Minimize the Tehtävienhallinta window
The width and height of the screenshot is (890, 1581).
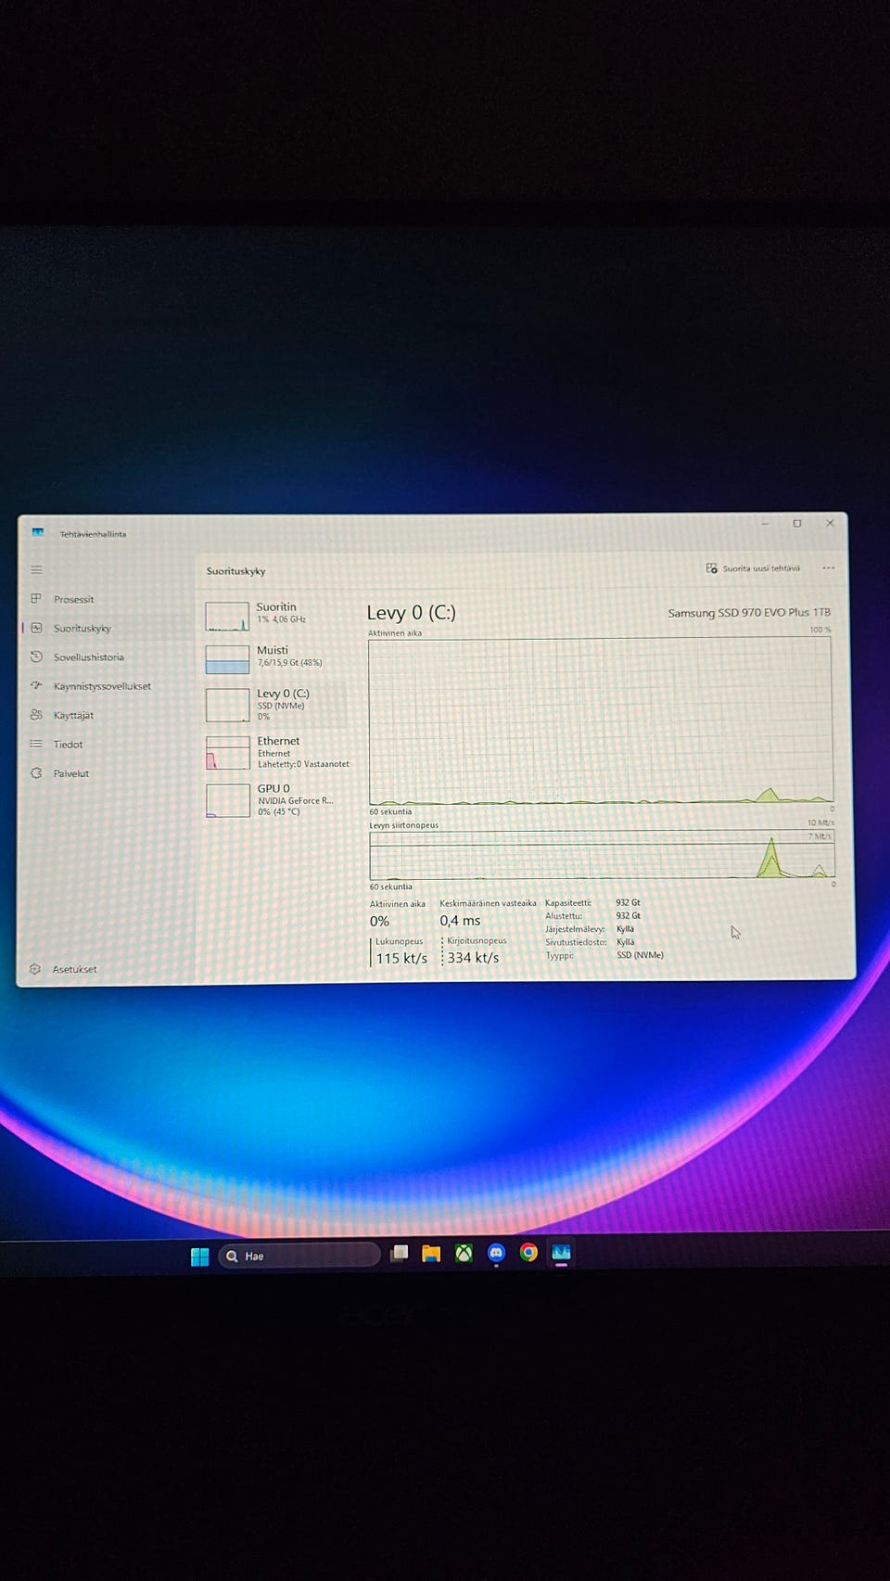coord(765,524)
